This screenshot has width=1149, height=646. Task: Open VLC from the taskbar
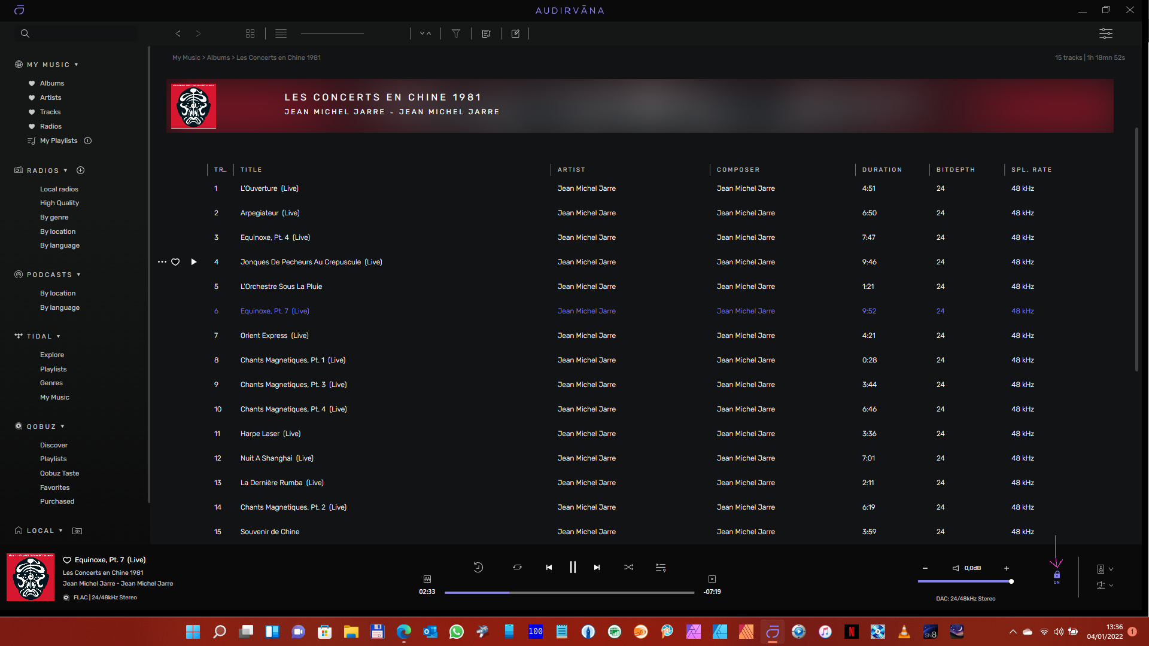904,632
